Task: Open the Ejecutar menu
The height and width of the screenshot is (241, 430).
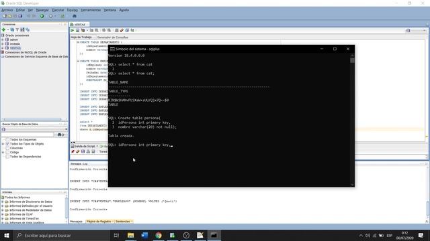Action: point(58,10)
